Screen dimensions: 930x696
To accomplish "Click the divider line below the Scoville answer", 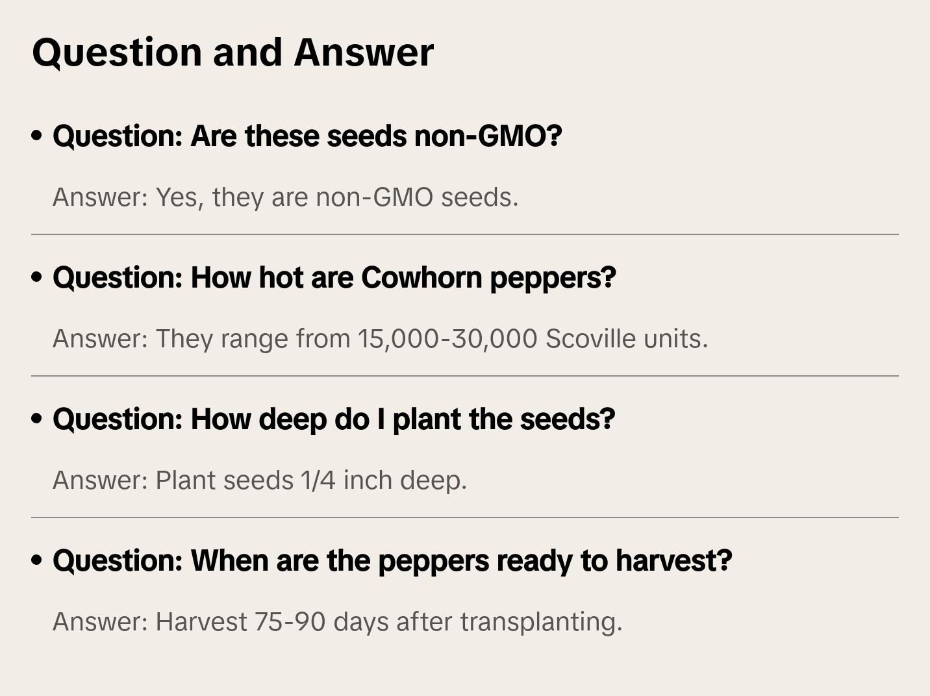I will click(x=465, y=376).
